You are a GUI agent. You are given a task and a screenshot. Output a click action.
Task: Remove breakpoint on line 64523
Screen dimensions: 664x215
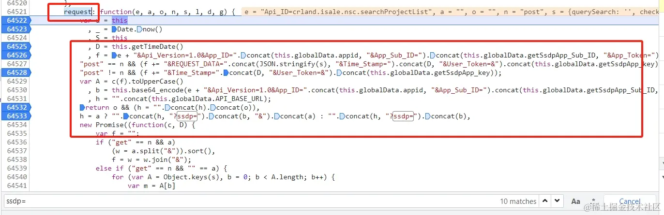click(16, 29)
